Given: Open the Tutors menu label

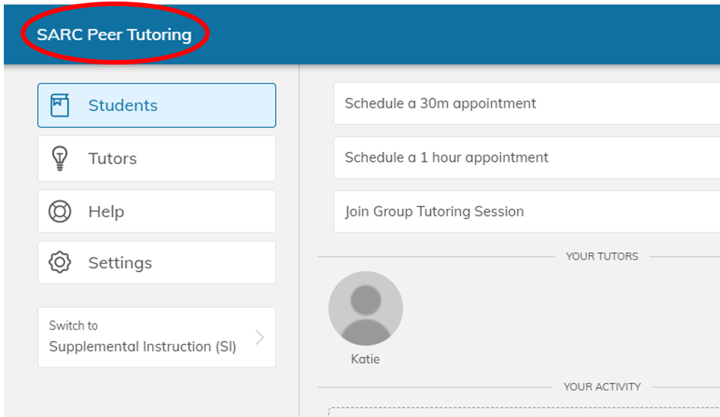Looking at the screenshot, I should 113,158.
